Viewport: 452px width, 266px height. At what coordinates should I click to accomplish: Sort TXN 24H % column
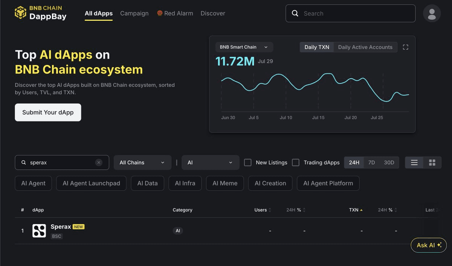pos(396,210)
